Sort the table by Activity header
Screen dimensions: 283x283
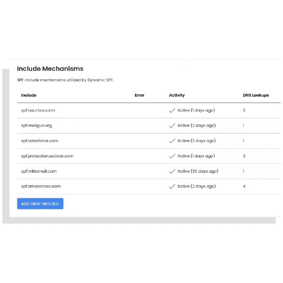point(177,95)
